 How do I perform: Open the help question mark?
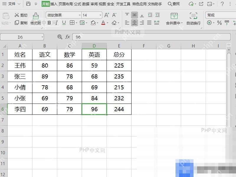(222, 4)
